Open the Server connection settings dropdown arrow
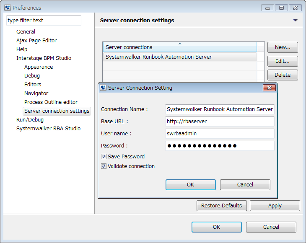 coord(295,20)
